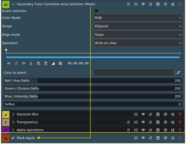186x144 pixels.
Task: Delete the Mask Apply effect
Action: pos(180,138)
